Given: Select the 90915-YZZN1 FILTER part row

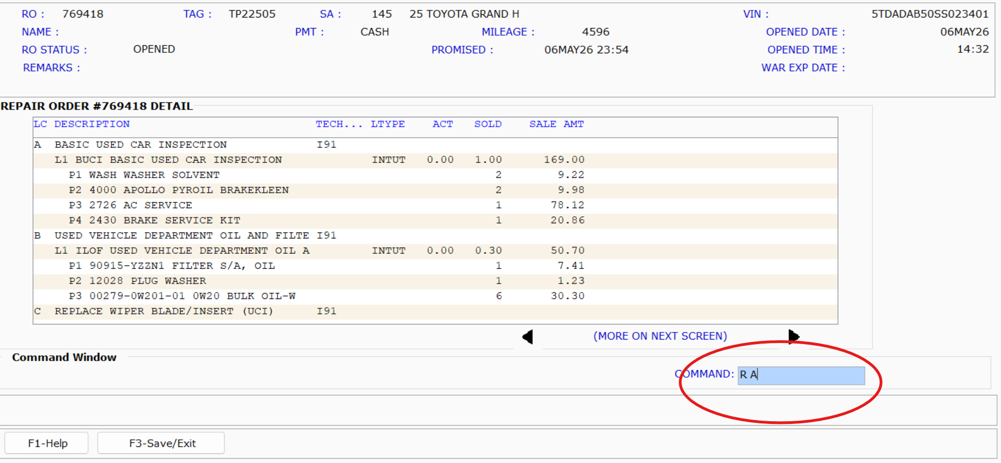Looking at the screenshot, I should click(x=435, y=266).
